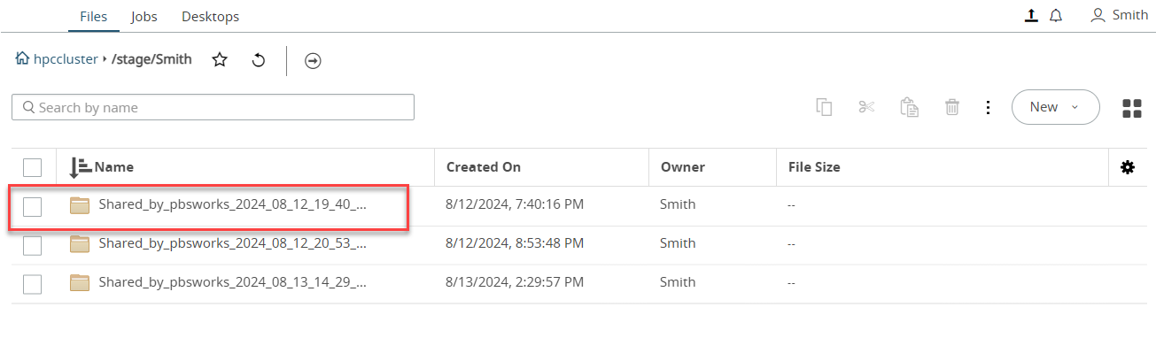This screenshot has width=1156, height=338.
Task: Click the Search by name field
Action: [x=213, y=107]
